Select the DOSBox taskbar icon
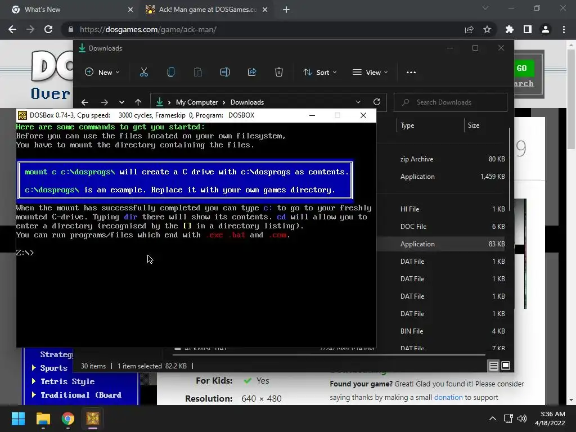 [93, 418]
